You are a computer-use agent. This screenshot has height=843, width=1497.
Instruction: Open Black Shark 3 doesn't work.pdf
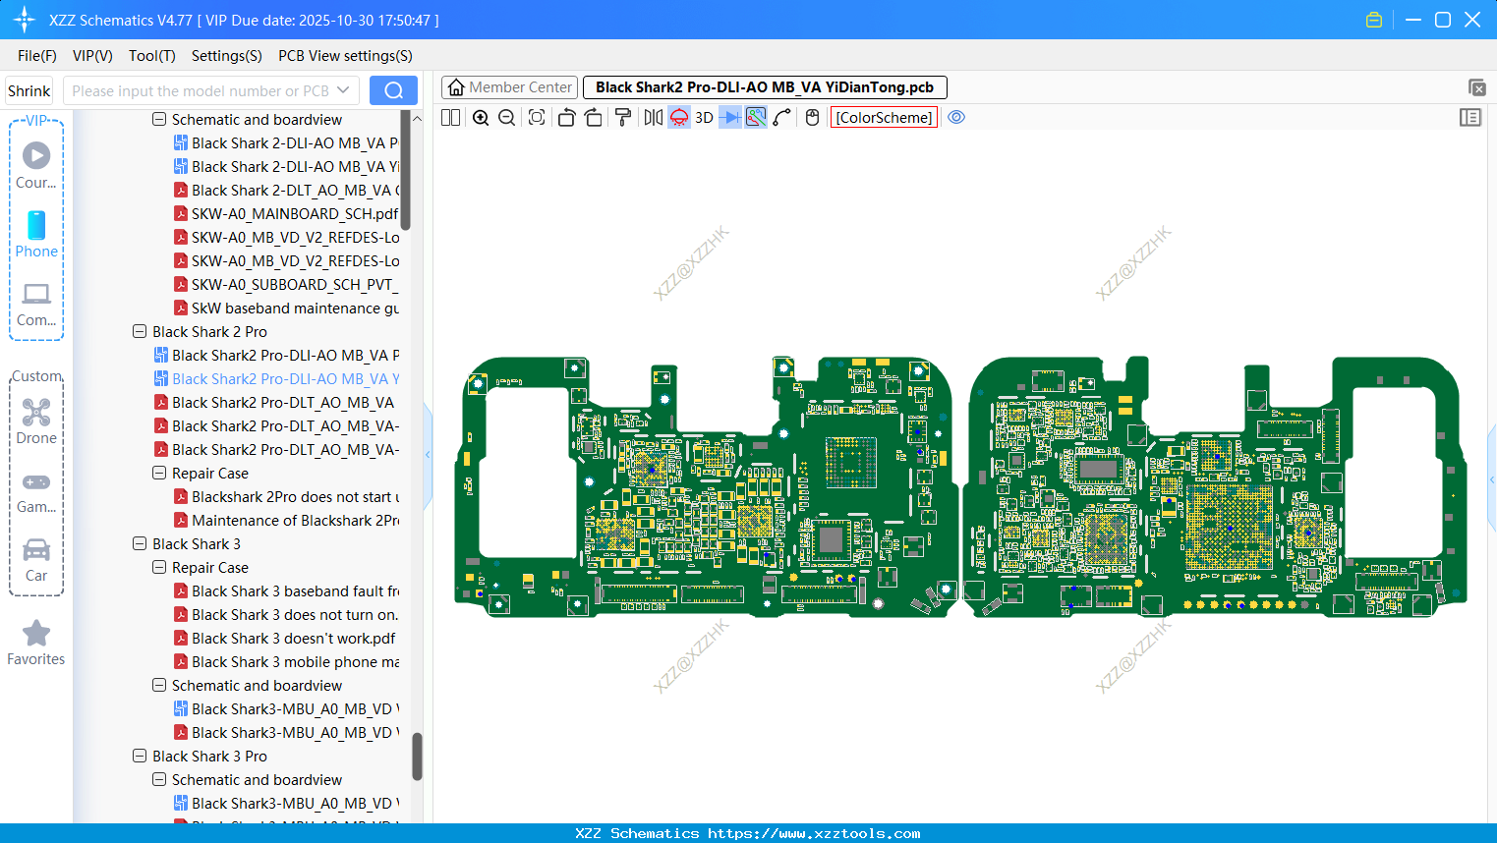pyautogui.click(x=293, y=639)
